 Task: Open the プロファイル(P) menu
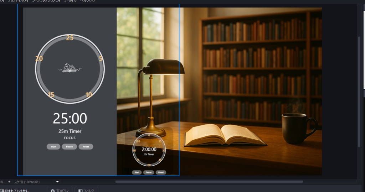[18, 1]
